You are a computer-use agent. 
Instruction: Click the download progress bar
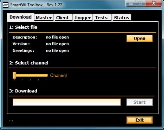pyautogui.click(x=67, y=102)
